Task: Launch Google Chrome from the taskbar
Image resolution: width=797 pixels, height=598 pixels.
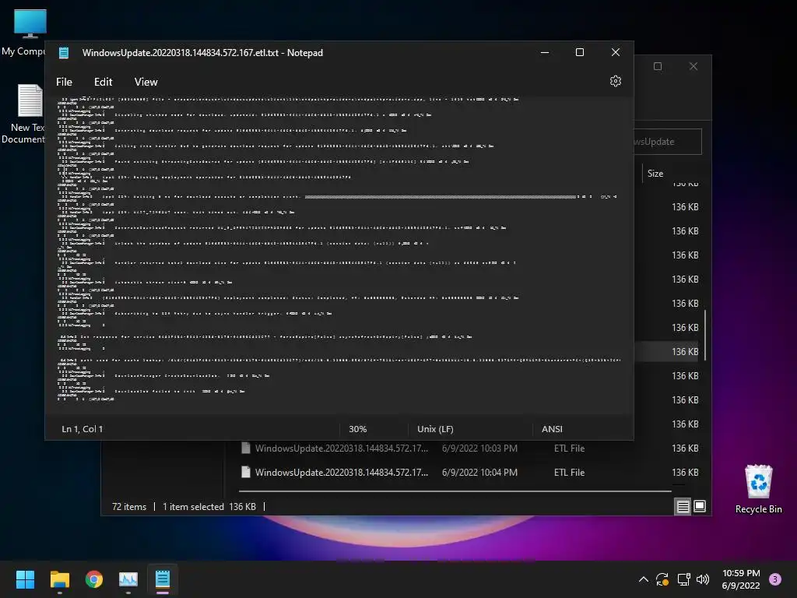Action: click(x=94, y=579)
